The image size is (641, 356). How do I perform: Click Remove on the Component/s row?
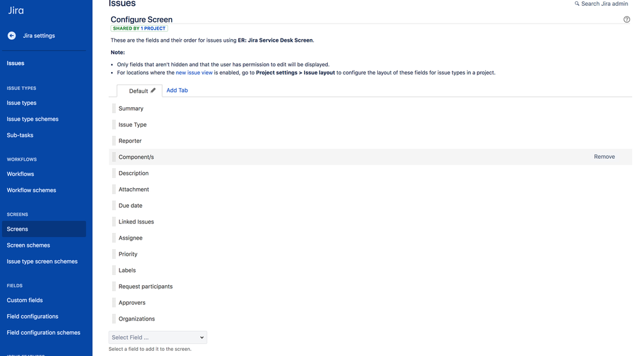click(604, 157)
